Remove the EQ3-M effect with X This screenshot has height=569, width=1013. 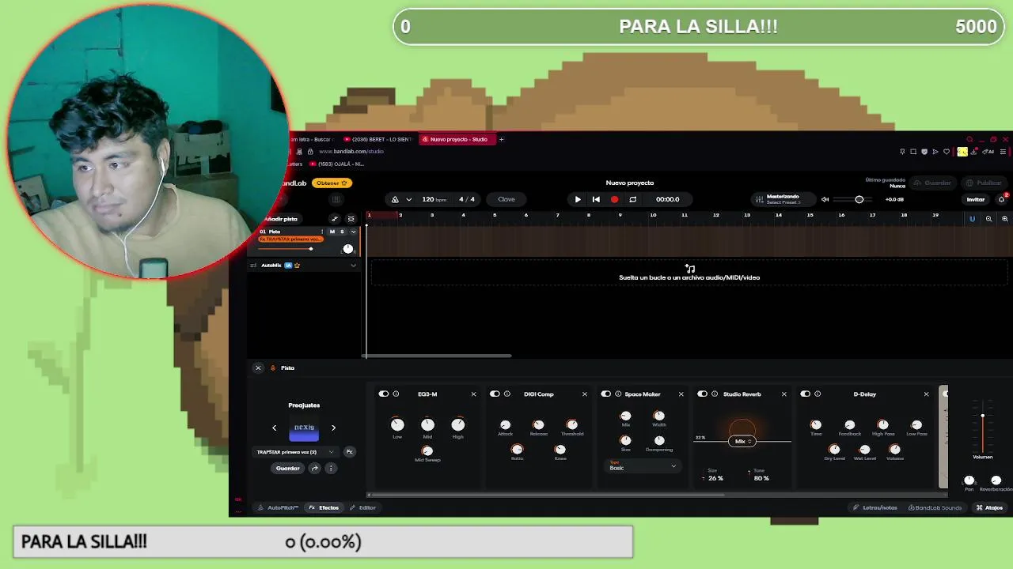pyautogui.click(x=473, y=394)
